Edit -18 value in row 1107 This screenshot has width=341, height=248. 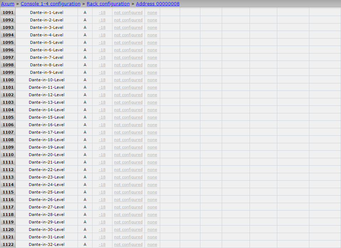point(102,132)
